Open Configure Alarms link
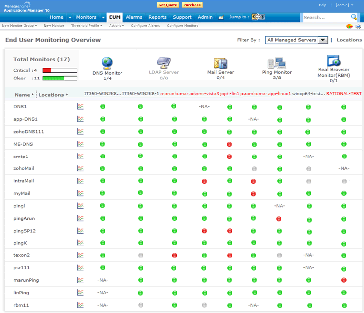 145,26
